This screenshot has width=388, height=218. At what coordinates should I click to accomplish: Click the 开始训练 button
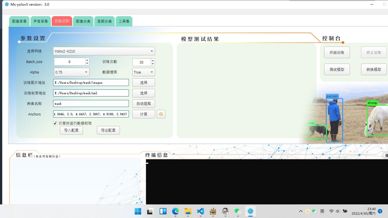[x=337, y=53]
